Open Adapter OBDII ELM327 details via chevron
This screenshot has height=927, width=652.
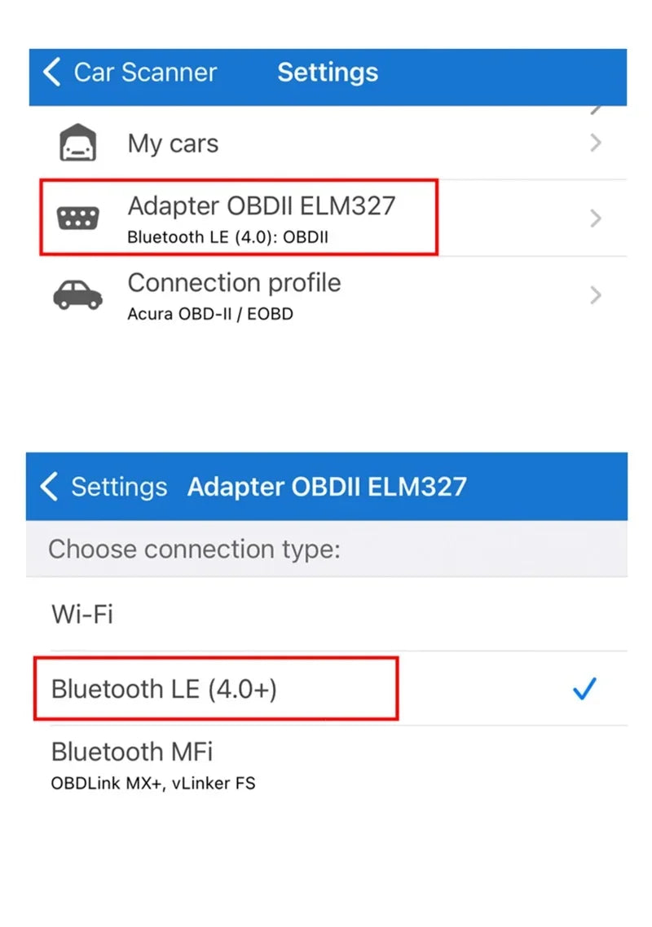[596, 219]
